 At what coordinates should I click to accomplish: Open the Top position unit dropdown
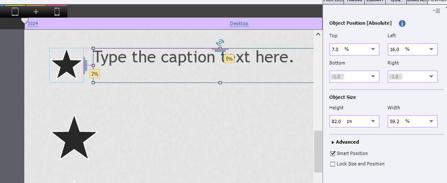point(373,49)
